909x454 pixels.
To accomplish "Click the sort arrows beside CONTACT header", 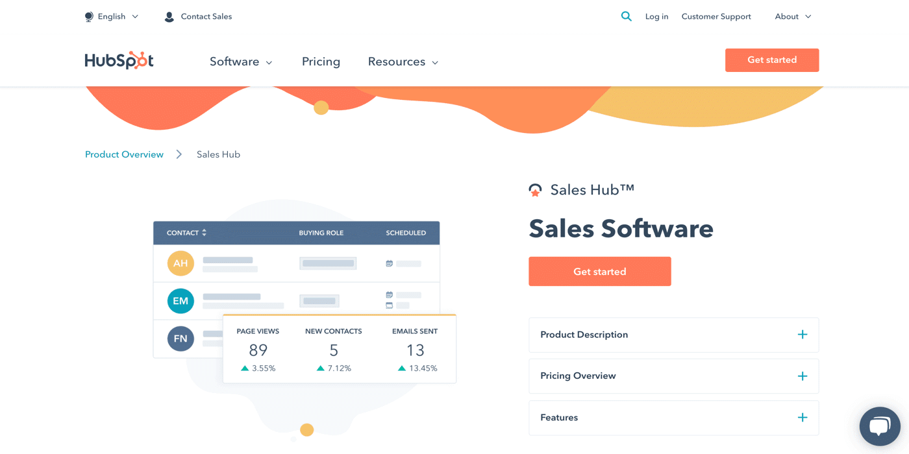I will tap(204, 233).
